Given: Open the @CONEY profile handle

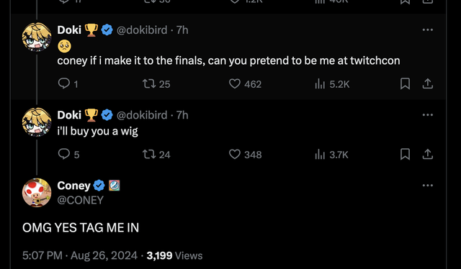Looking at the screenshot, I should (x=80, y=200).
